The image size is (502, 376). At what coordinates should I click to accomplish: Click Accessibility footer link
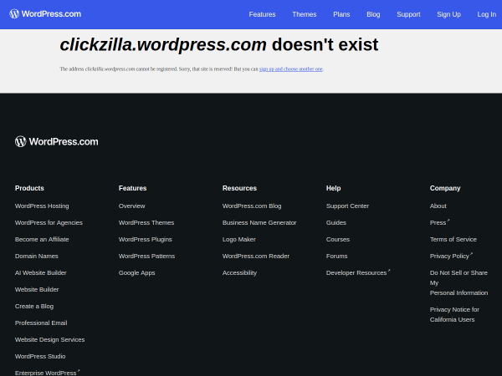click(x=239, y=272)
